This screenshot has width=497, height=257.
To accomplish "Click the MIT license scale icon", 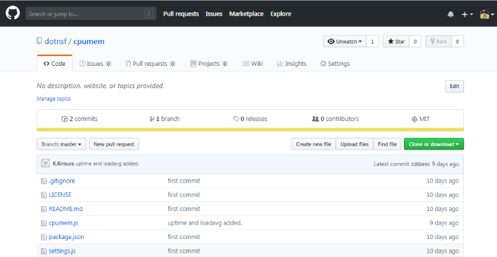I will click(x=414, y=119).
